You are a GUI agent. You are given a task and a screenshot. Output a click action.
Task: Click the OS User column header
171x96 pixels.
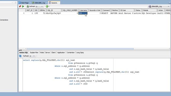click(x=126, y=10)
